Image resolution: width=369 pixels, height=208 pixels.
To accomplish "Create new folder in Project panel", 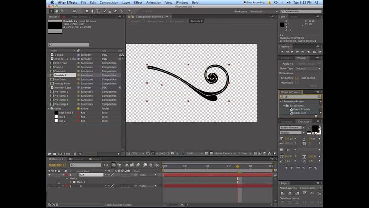I will [x=56, y=153].
